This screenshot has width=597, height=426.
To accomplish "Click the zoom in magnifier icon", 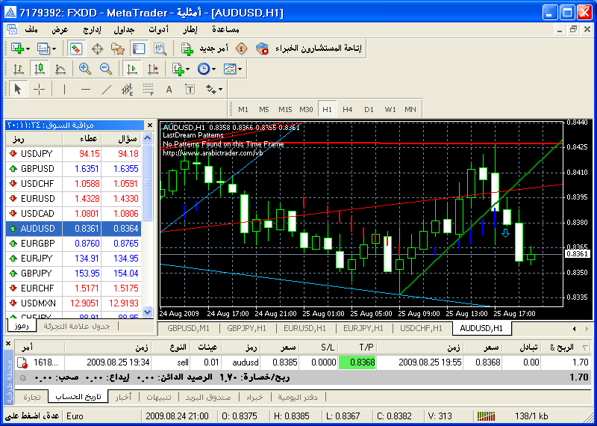I will (x=85, y=69).
